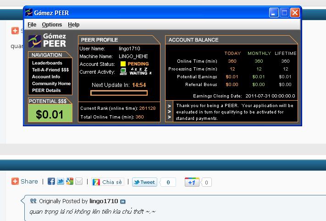This screenshot has height=221, width=326.
Task: Click the Gómez PEER title bar icon
Action: coord(29,13)
